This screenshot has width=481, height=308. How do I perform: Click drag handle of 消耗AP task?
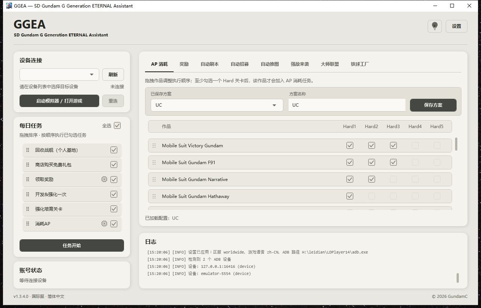click(27, 224)
